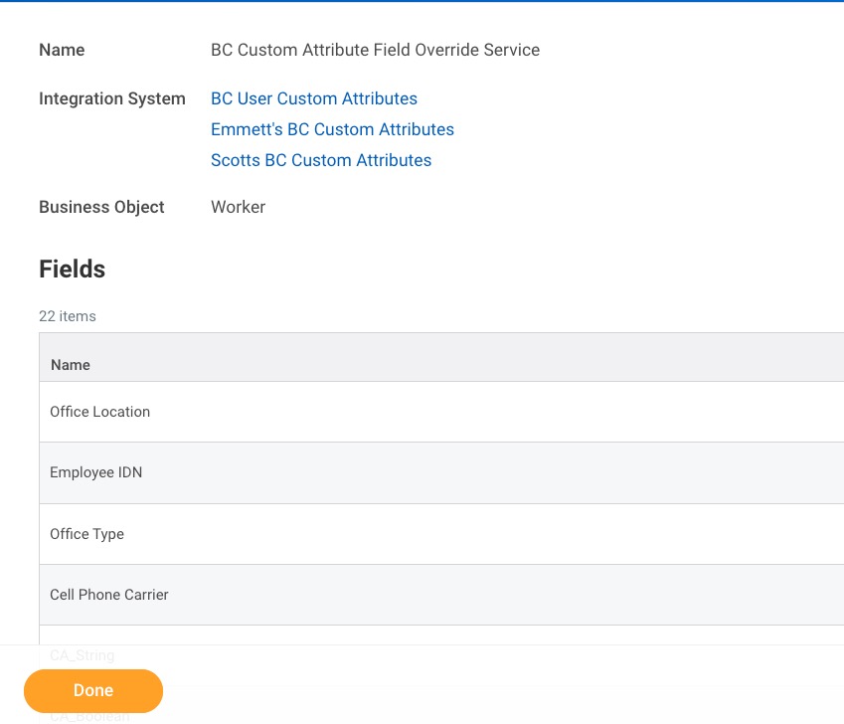
Task: Click the Name column header
Action: tap(70, 365)
